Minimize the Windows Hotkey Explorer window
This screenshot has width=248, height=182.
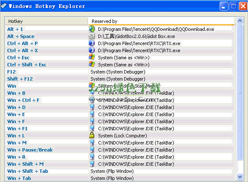click(224, 6)
